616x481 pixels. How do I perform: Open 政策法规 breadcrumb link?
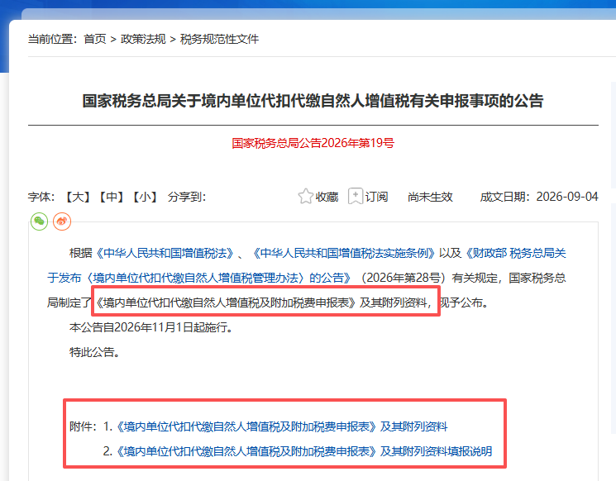tap(143, 40)
